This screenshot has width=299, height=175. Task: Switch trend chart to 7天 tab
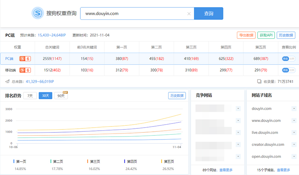[x=30, y=96]
